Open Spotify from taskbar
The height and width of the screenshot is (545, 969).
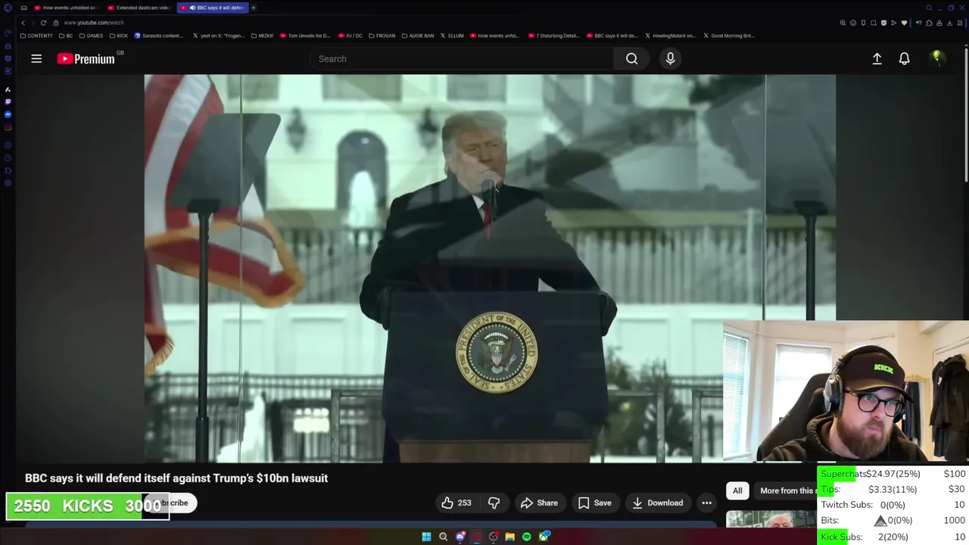[x=527, y=537]
